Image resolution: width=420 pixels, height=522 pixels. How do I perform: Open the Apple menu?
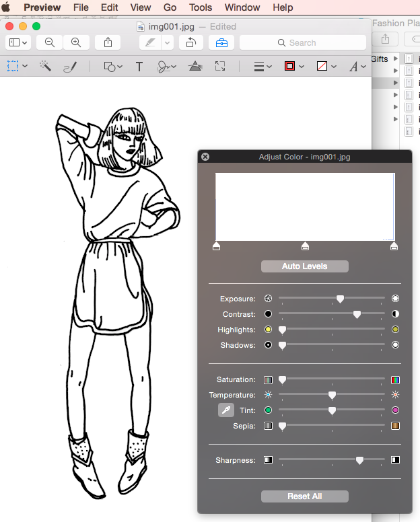point(6,7)
